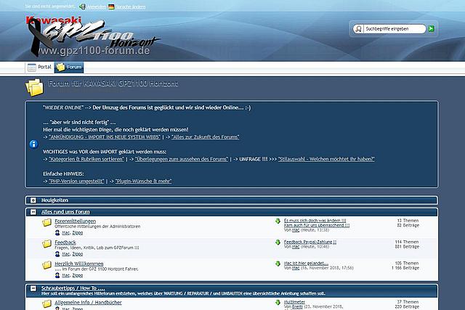Expand the Neuigkeiten category
Screen dimensions: 465x310
click(33, 200)
